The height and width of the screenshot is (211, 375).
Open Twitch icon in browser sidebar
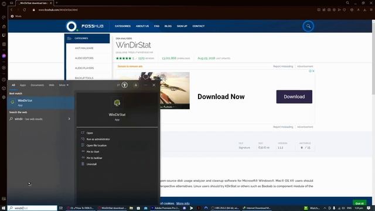[x=4, y=35]
